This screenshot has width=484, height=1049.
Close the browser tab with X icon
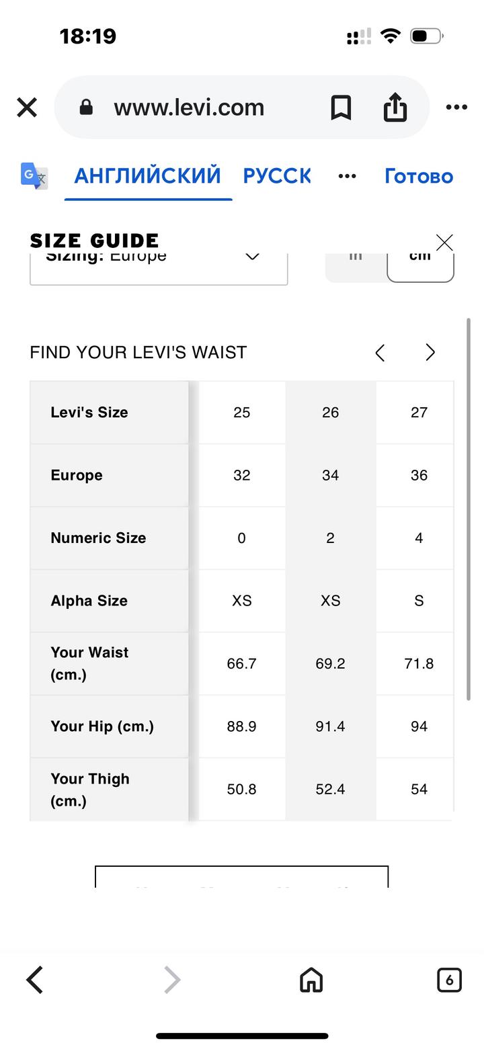27,108
